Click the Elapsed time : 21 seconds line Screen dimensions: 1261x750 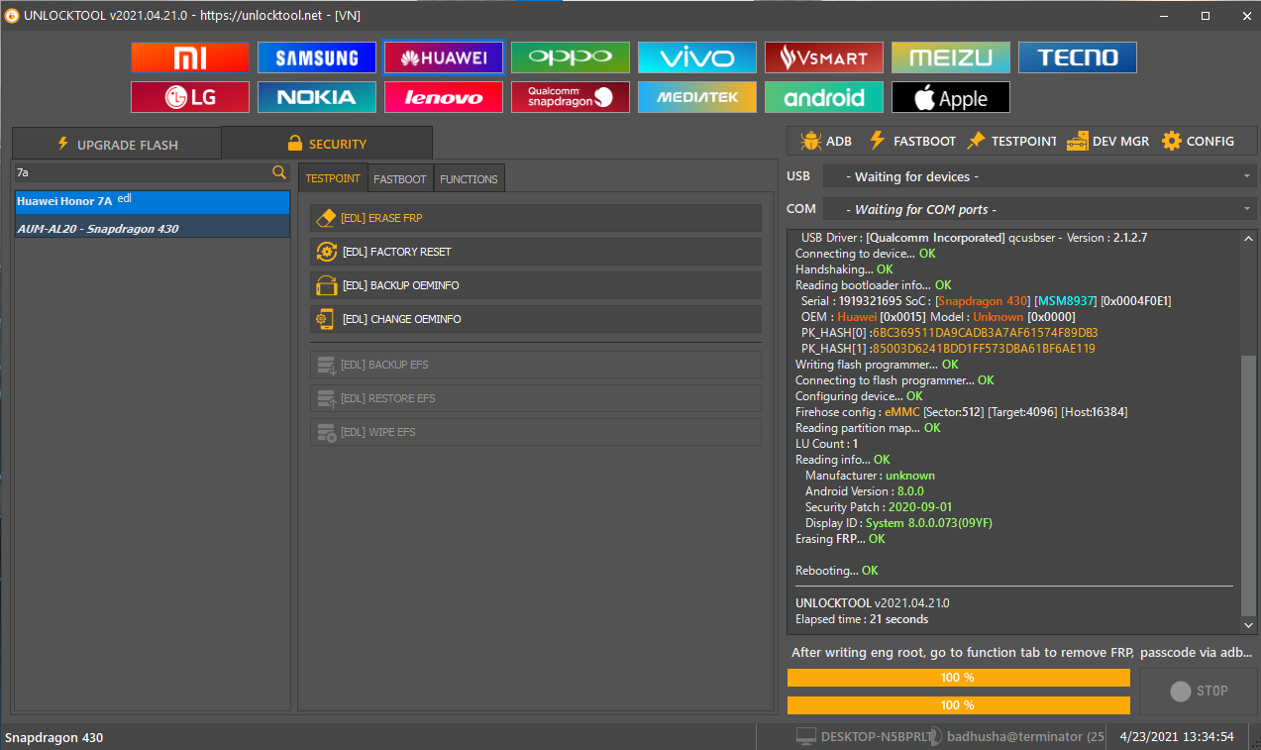tap(862, 619)
